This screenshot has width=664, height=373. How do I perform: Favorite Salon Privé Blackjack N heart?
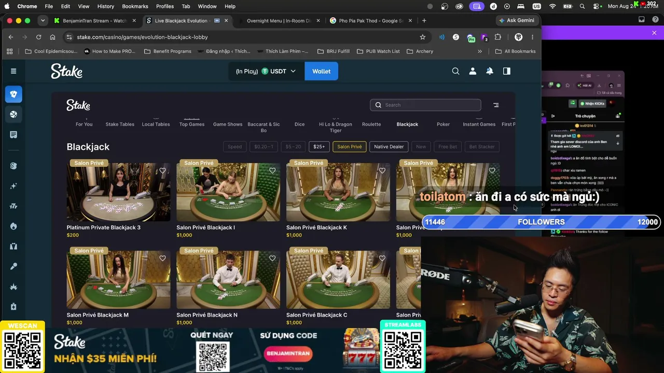[272, 258]
